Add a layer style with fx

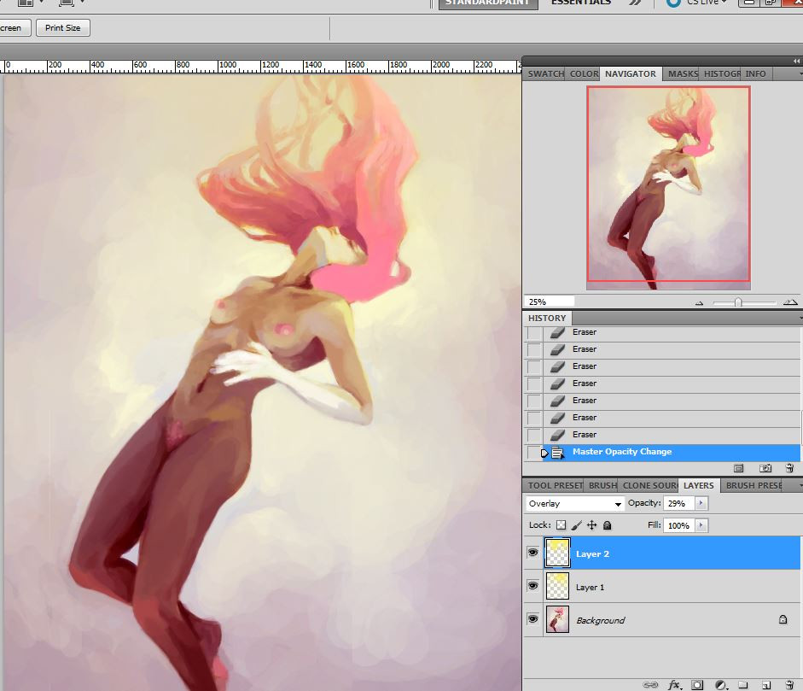675,685
